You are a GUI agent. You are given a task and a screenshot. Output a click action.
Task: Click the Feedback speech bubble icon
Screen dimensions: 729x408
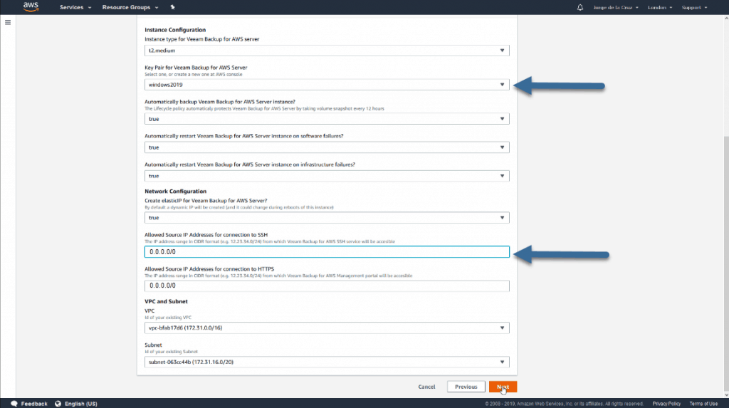pos(14,403)
